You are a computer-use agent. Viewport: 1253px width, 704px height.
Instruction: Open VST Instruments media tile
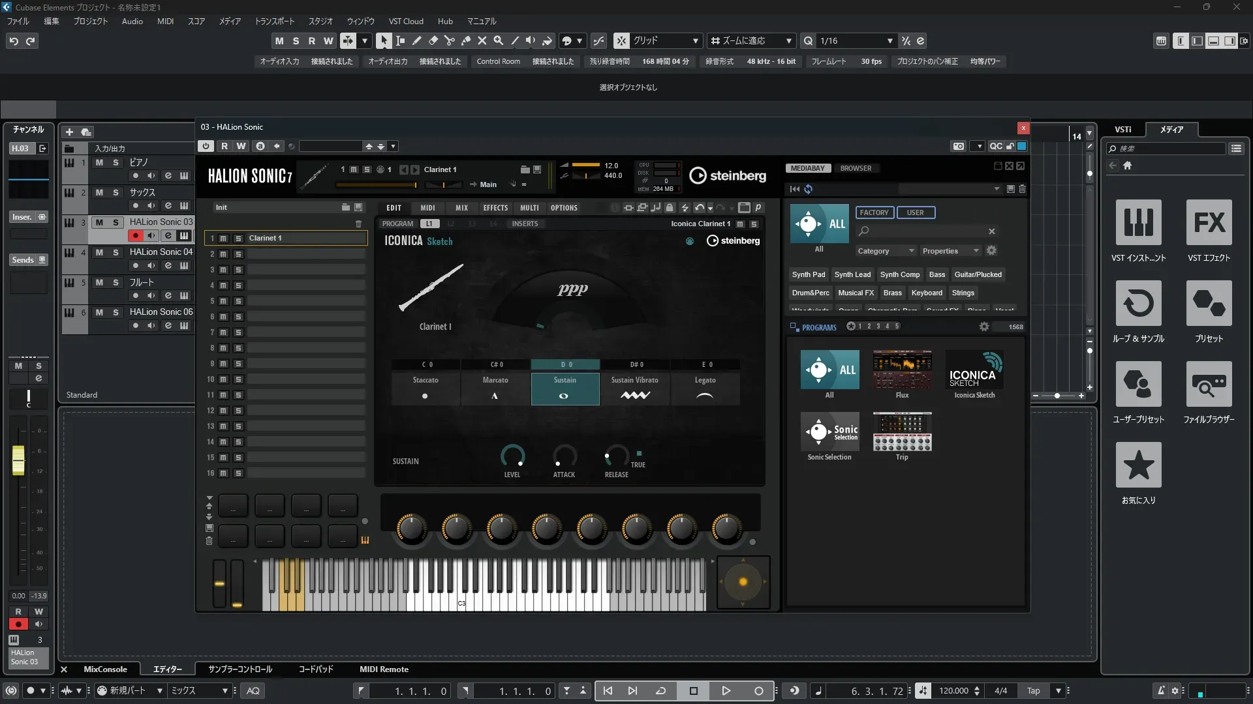[x=1138, y=223]
